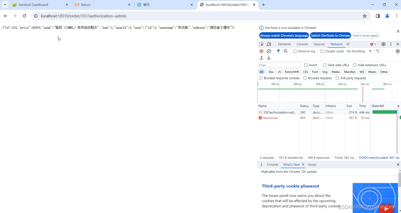Check Hide data URLs
This screenshot has width=401, height=213.
[325, 65]
